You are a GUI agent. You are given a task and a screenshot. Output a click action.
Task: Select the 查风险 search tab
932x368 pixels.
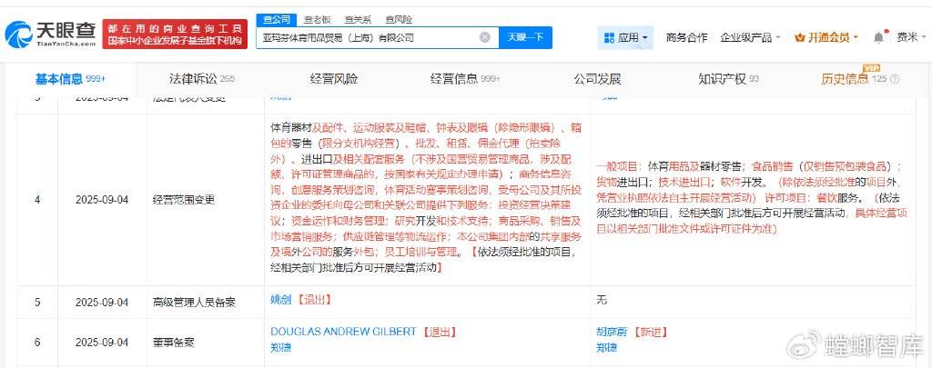(x=398, y=18)
